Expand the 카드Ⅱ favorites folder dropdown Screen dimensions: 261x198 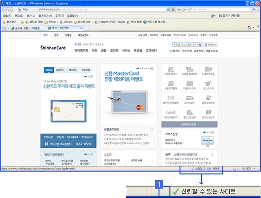[x=57, y=22]
